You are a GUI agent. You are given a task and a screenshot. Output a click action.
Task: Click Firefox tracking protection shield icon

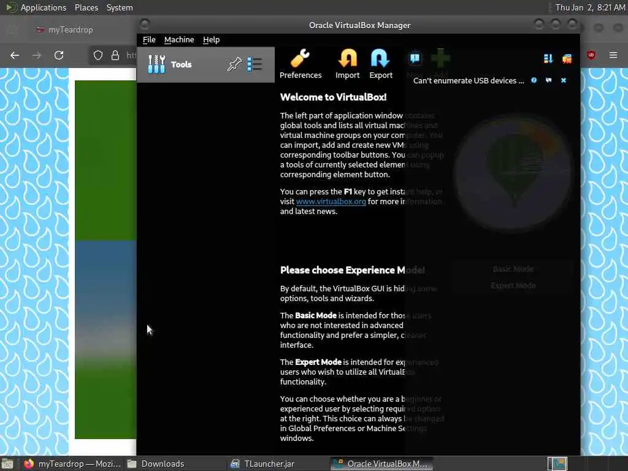(98, 55)
